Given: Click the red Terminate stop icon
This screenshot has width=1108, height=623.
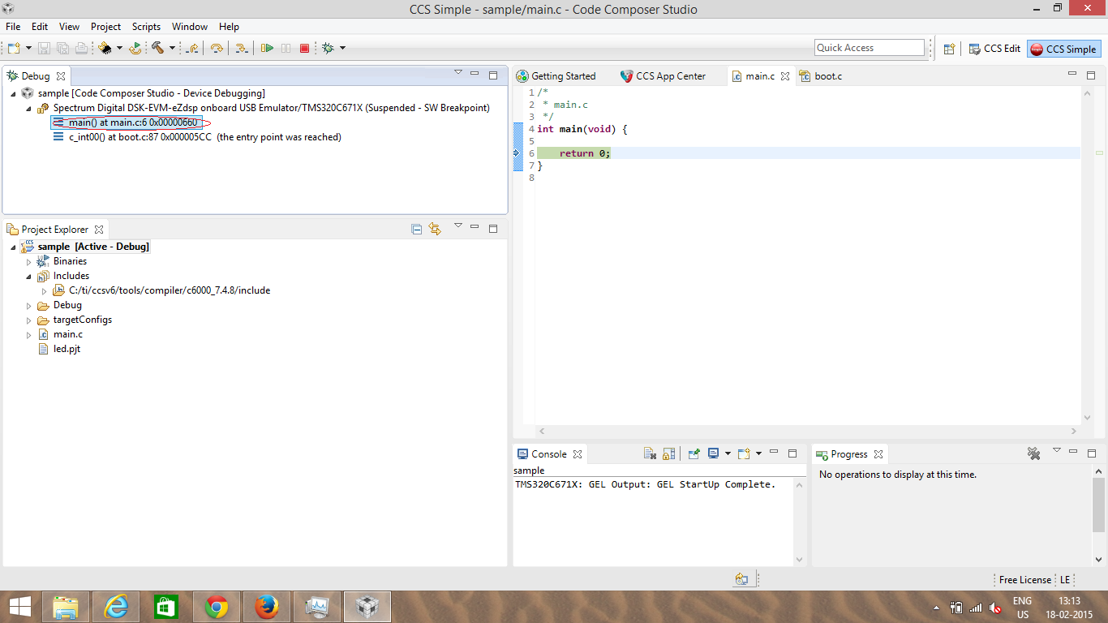Looking at the screenshot, I should [305, 49].
